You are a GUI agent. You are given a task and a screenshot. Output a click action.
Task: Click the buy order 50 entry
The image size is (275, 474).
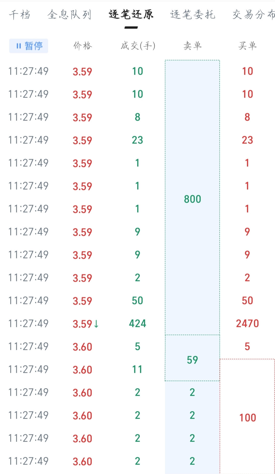click(x=248, y=300)
